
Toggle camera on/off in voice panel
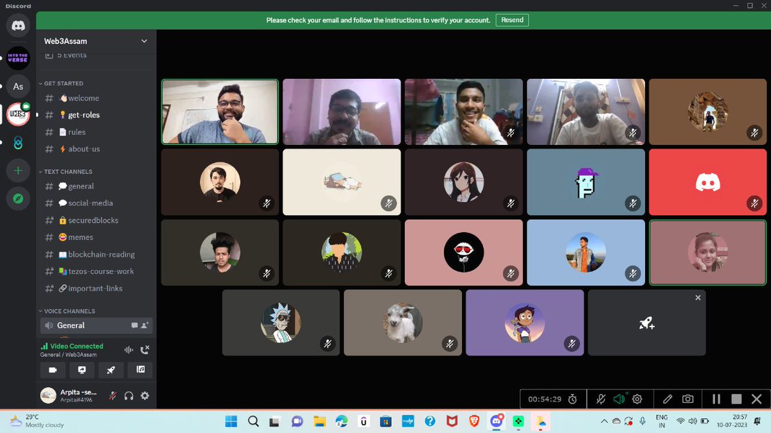(53, 369)
